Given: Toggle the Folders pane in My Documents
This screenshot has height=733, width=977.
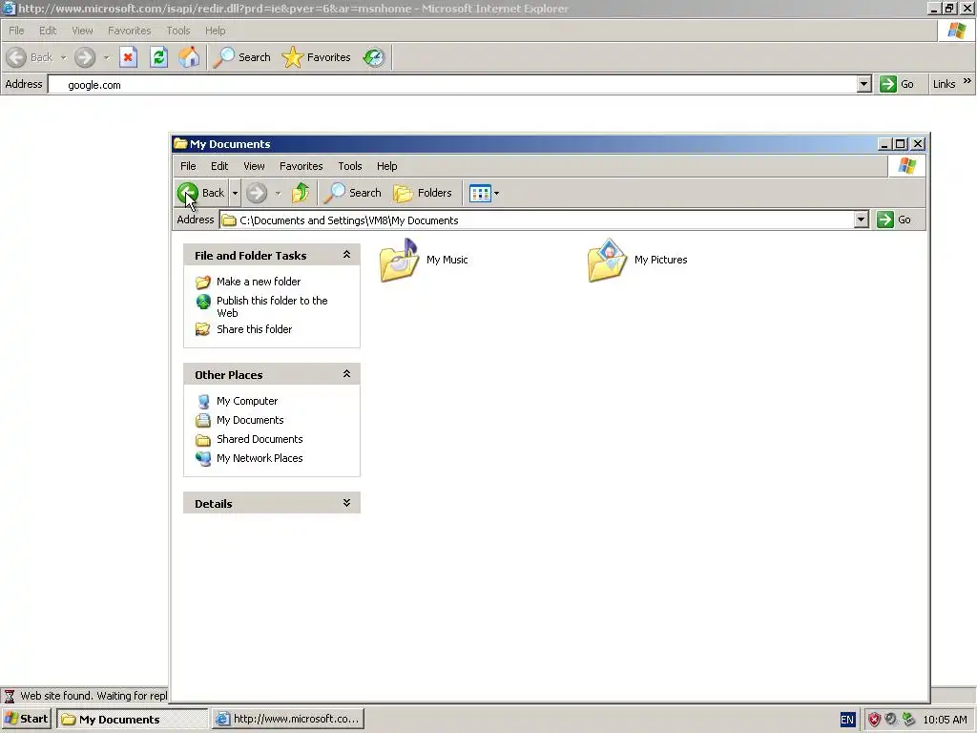Looking at the screenshot, I should (x=423, y=193).
